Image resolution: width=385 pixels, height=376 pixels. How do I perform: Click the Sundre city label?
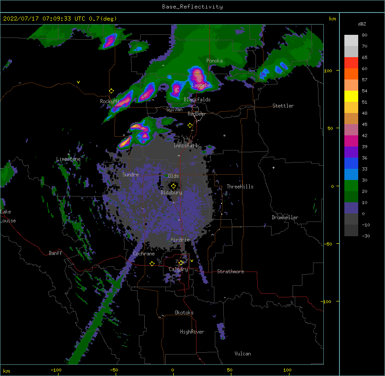[x=130, y=175]
